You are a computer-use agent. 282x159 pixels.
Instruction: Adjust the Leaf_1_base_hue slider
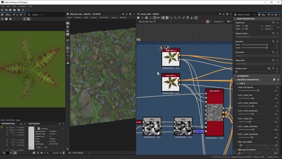253,98
